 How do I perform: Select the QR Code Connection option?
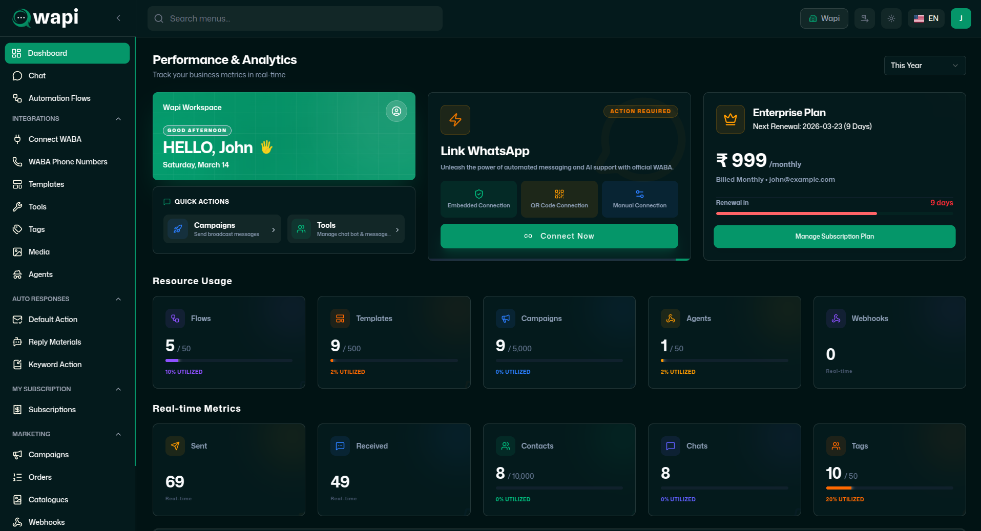click(x=559, y=199)
